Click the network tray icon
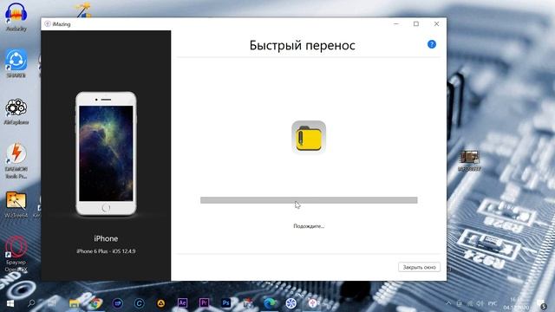This screenshot has height=312, width=555. tap(470, 303)
